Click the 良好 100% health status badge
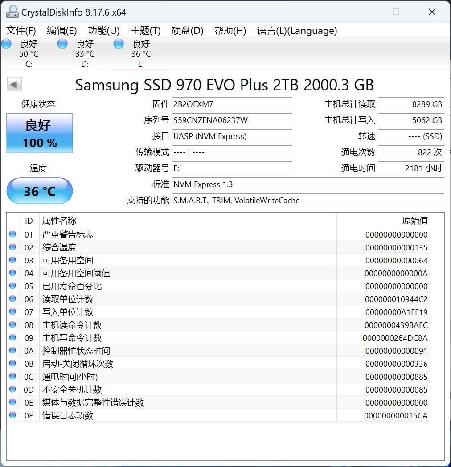 click(x=39, y=133)
